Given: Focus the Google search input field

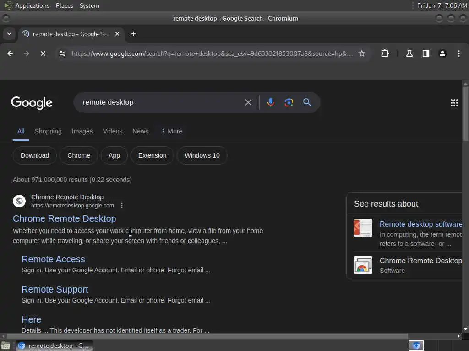Looking at the screenshot, I should pos(162,102).
